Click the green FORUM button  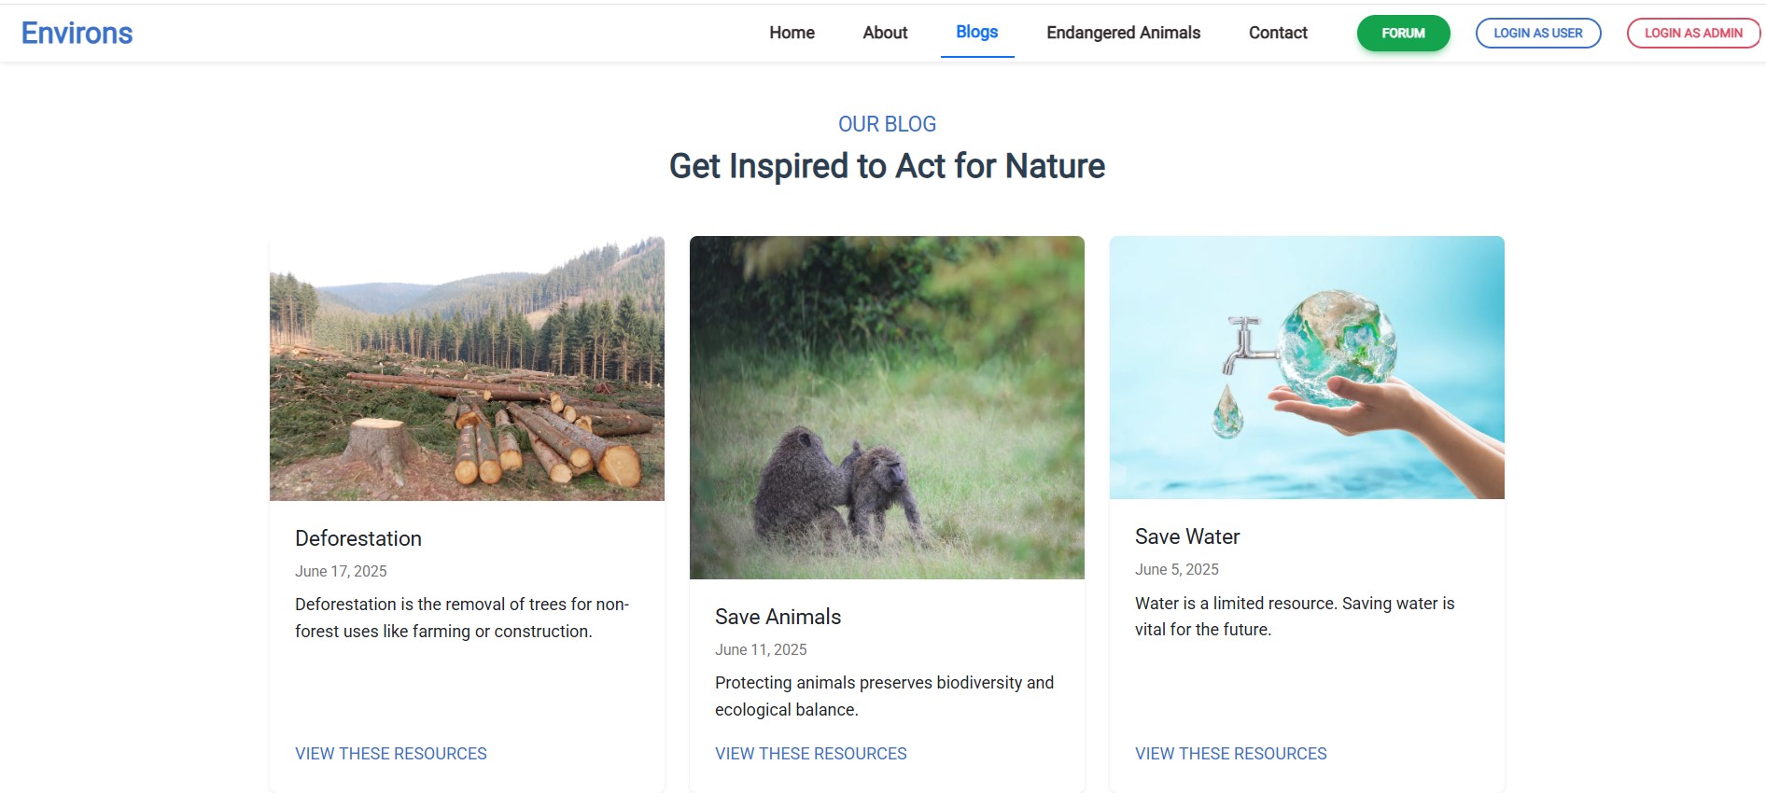1403,33
